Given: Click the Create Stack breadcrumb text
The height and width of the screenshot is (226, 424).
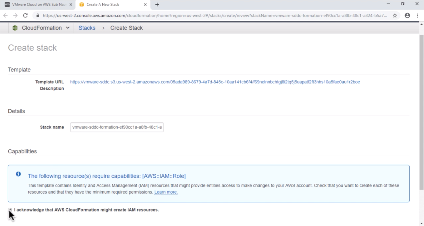Looking at the screenshot, I should [x=126, y=28].
